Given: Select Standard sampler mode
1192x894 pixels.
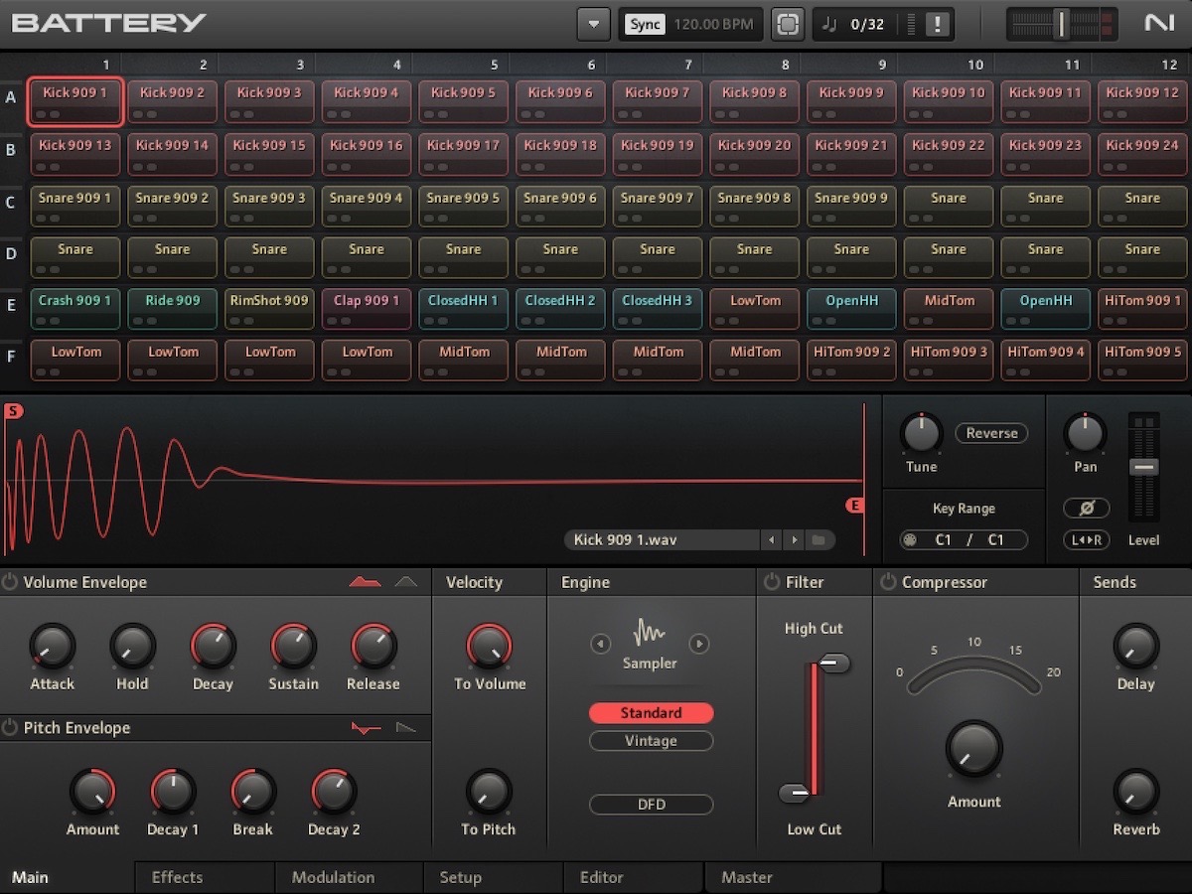Looking at the screenshot, I should coord(651,713).
